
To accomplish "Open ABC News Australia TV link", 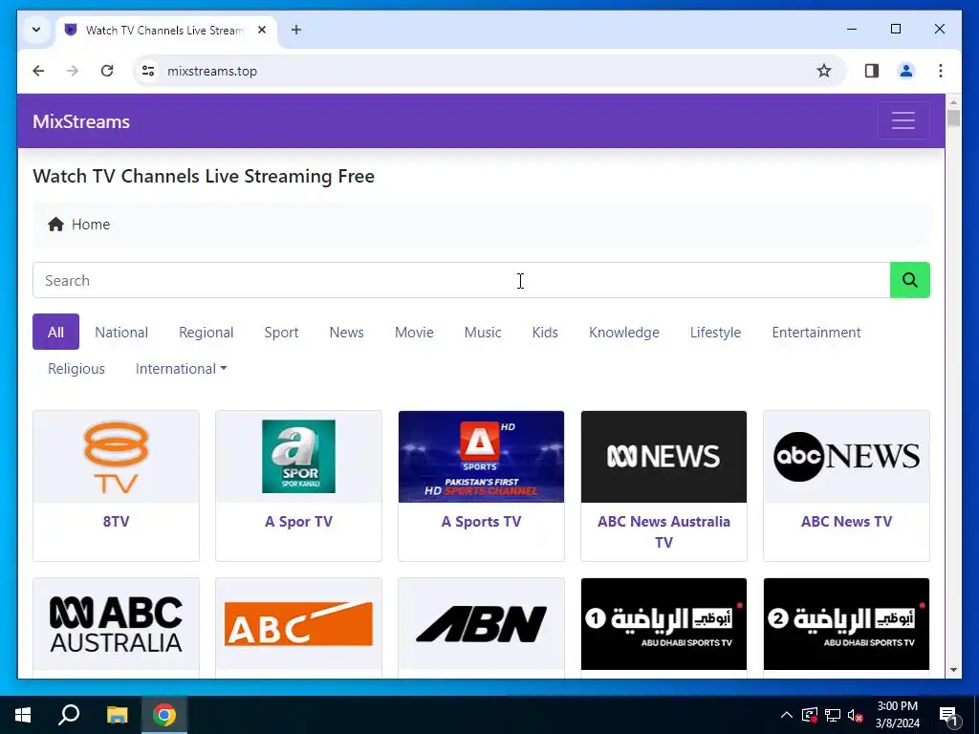I will 664,531.
